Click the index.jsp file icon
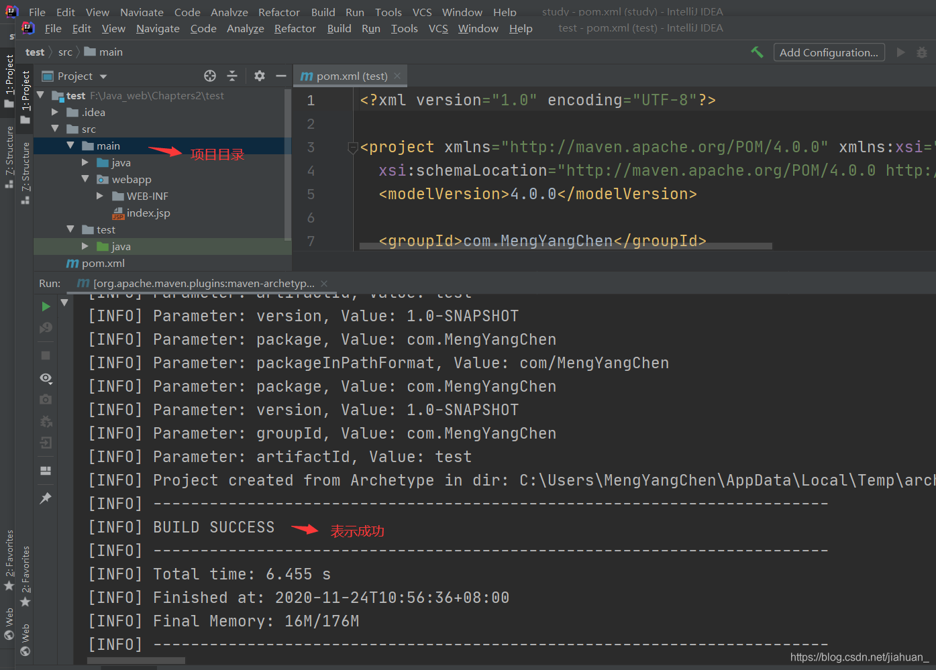This screenshot has height=670, width=936. pyautogui.click(x=118, y=213)
